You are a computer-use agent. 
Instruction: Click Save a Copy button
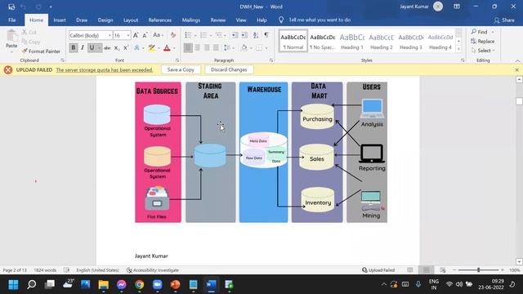click(181, 69)
